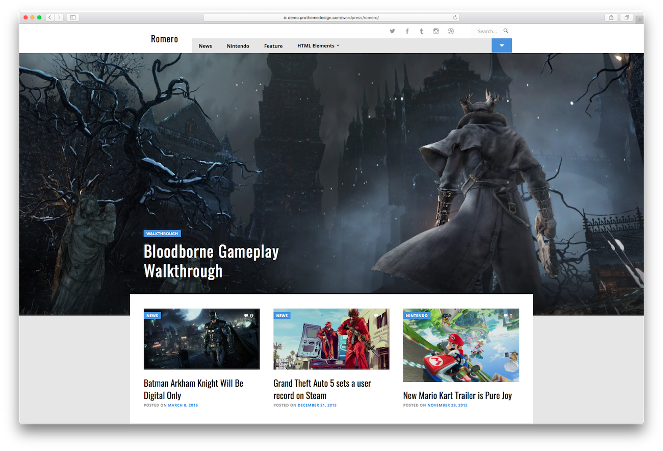Viewport: 663px width, 451px height.
Task: Click the Romero site title
Action: pos(164,39)
